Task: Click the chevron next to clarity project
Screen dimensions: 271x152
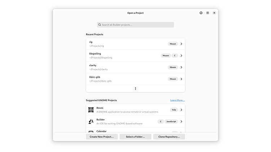Action: tap(181, 67)
